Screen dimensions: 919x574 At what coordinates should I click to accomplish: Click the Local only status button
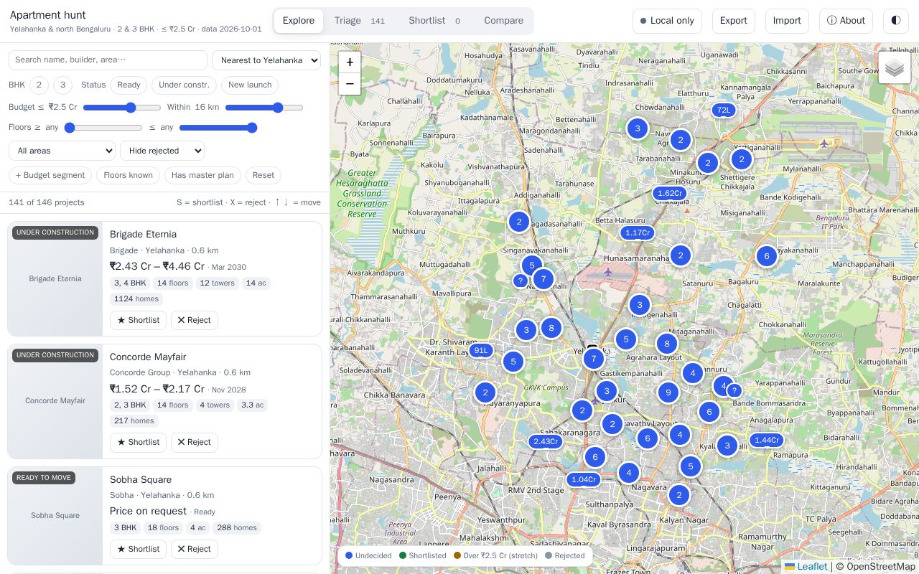(667, 21)
